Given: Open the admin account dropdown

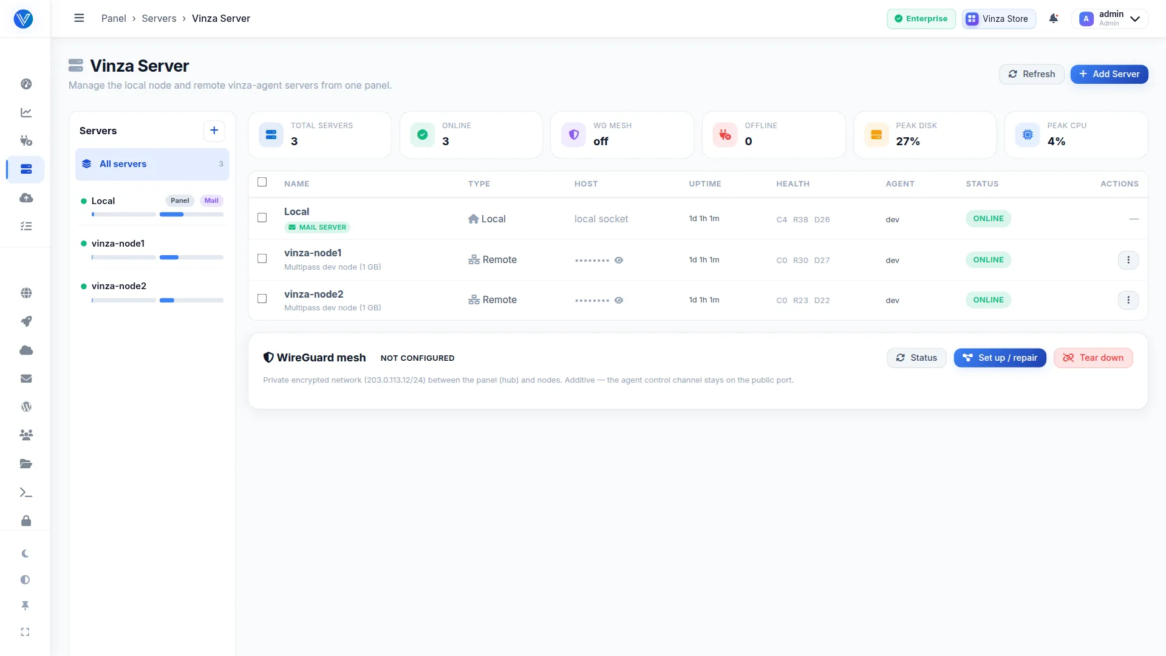Looking at the screenshot, I should [x=1110, y=19].
